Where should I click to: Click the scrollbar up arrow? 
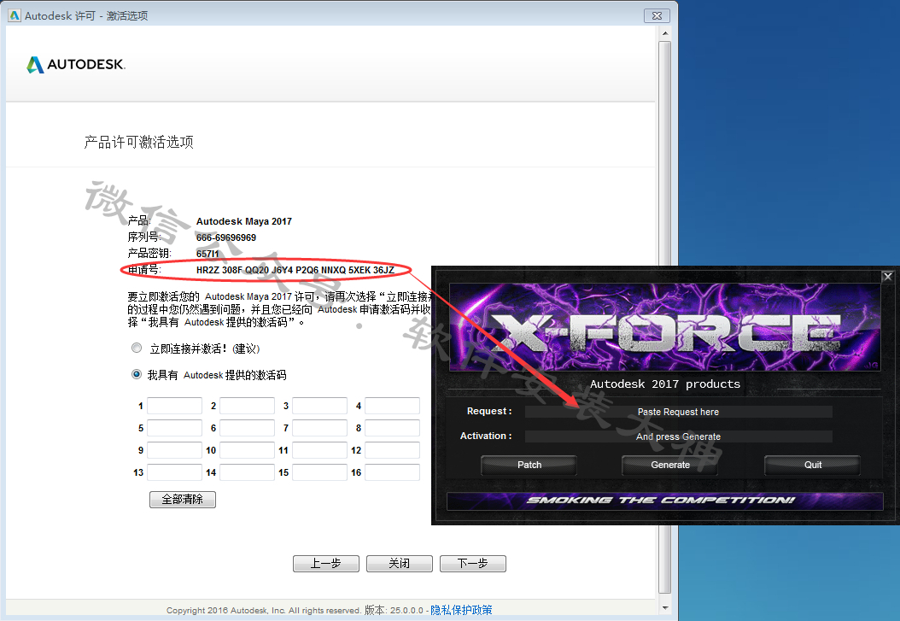click(x=665, y=33)
